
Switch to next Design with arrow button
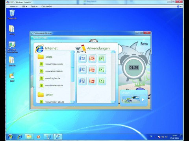(x=143, y=99)
